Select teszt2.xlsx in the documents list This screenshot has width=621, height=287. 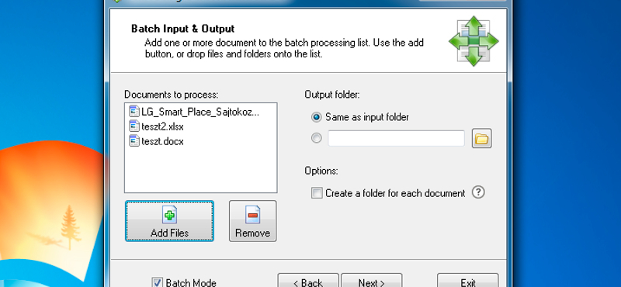pos(162,126)
